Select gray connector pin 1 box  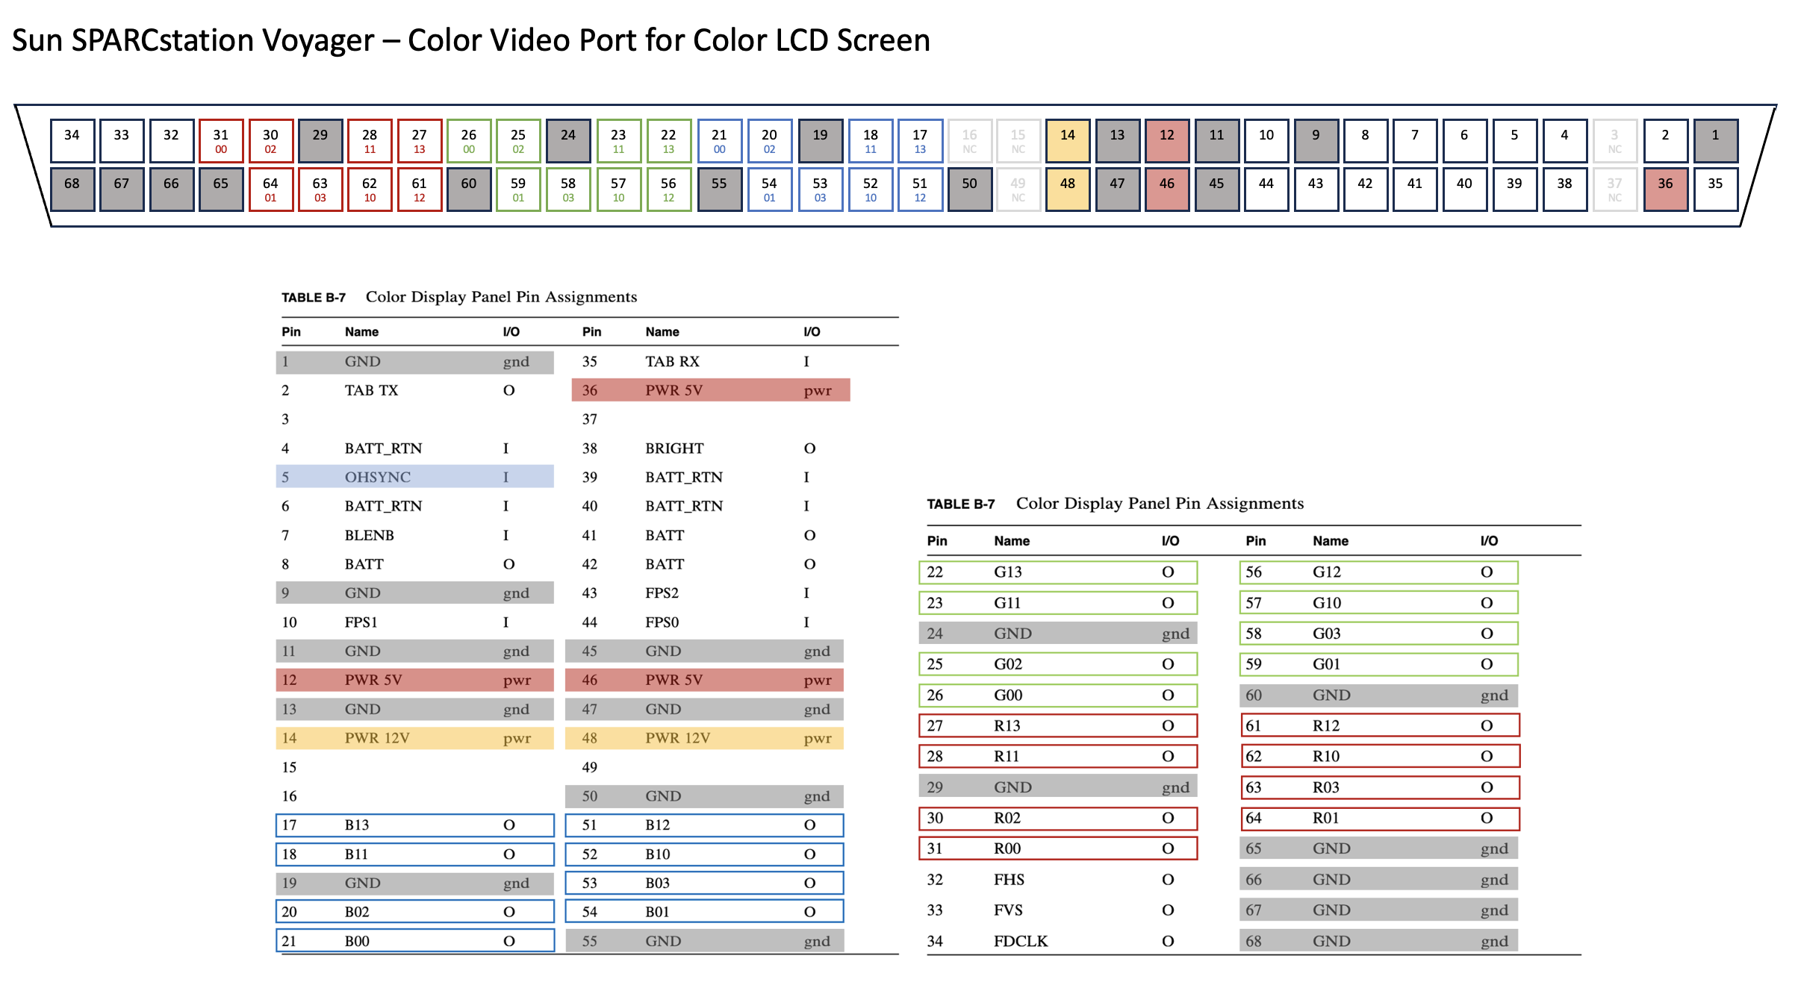[1715, 140]
